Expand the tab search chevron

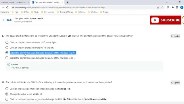pyautogui.click(x=166, y=2)
